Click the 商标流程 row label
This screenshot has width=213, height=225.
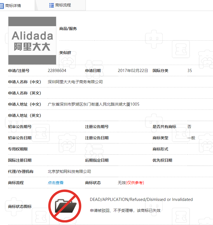coord(16,183)
